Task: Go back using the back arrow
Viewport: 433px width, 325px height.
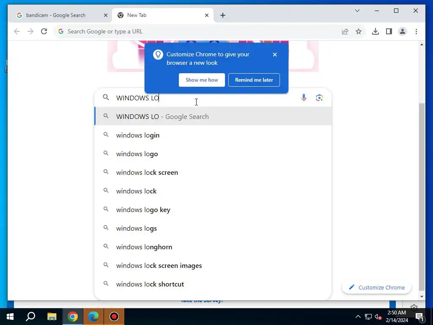Action: pos(17,31)
